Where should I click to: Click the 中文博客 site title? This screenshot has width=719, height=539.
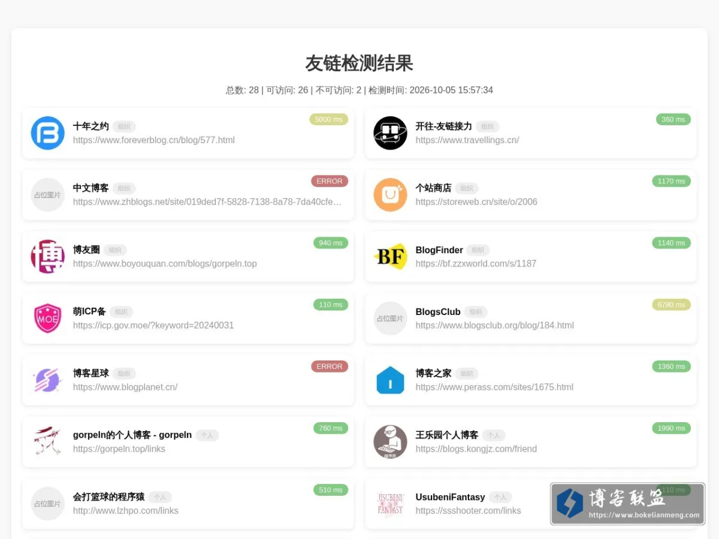(x=91, y=188)
